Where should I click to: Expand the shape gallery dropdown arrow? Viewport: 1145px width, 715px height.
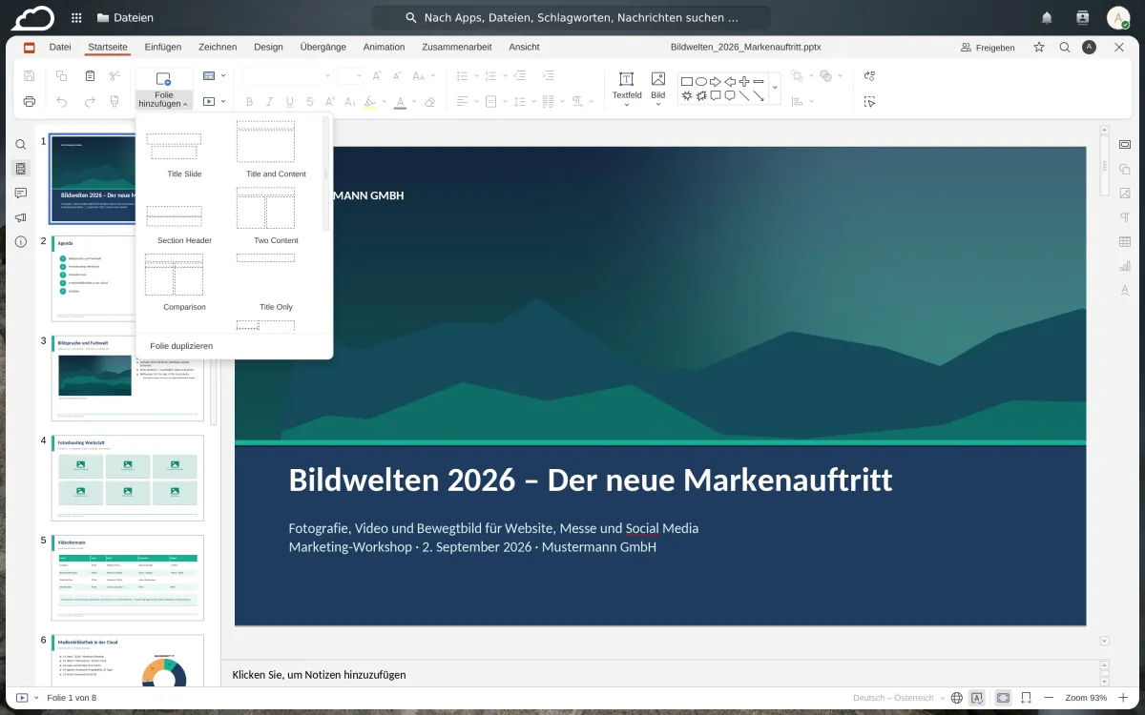[775, 88]
